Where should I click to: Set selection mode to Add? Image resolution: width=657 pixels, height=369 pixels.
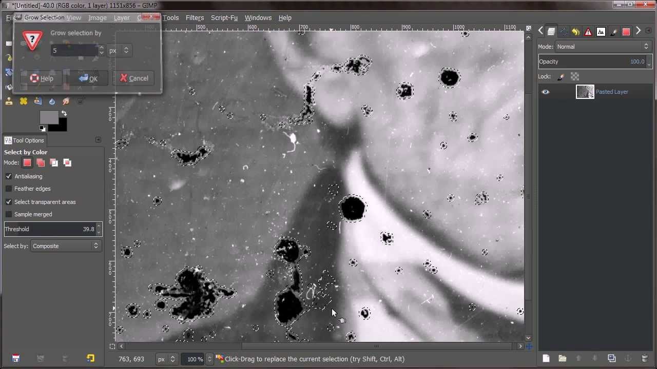(41, 163)
